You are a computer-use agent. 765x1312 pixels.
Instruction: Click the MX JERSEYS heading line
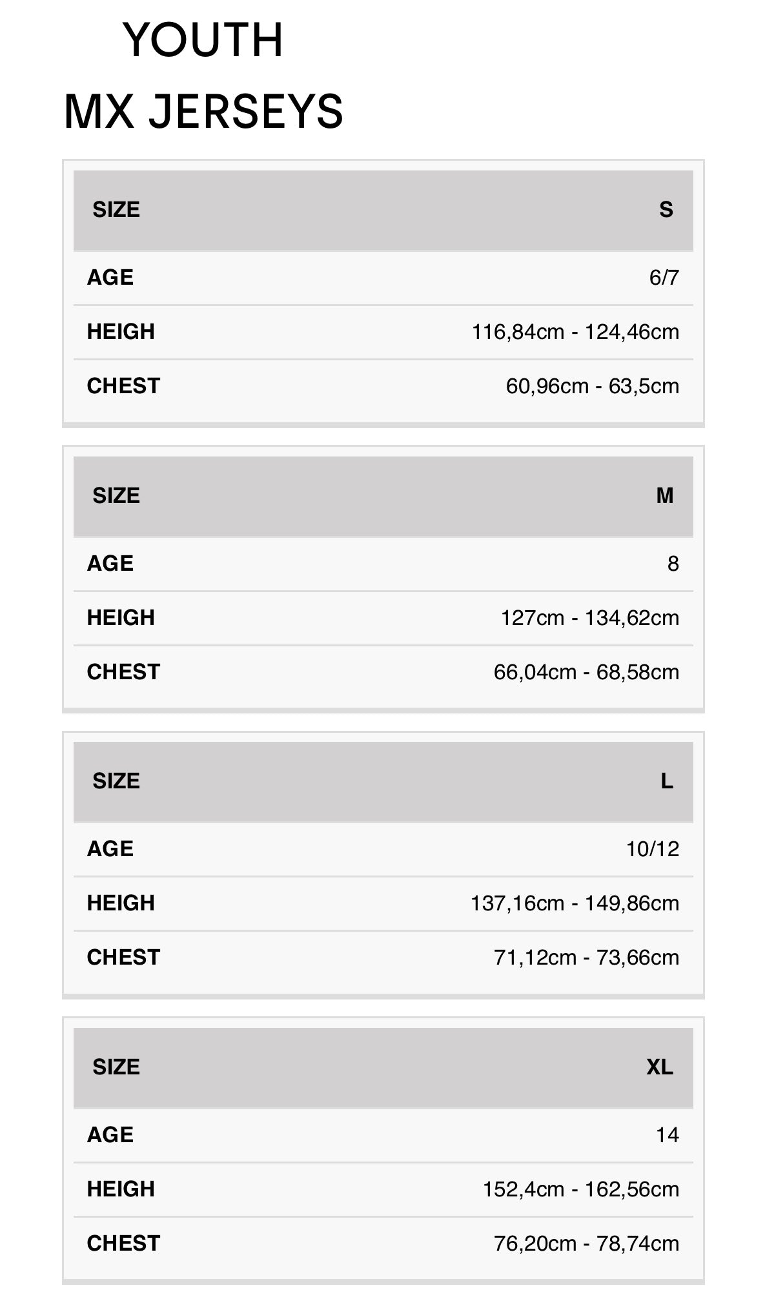(203, 112)
